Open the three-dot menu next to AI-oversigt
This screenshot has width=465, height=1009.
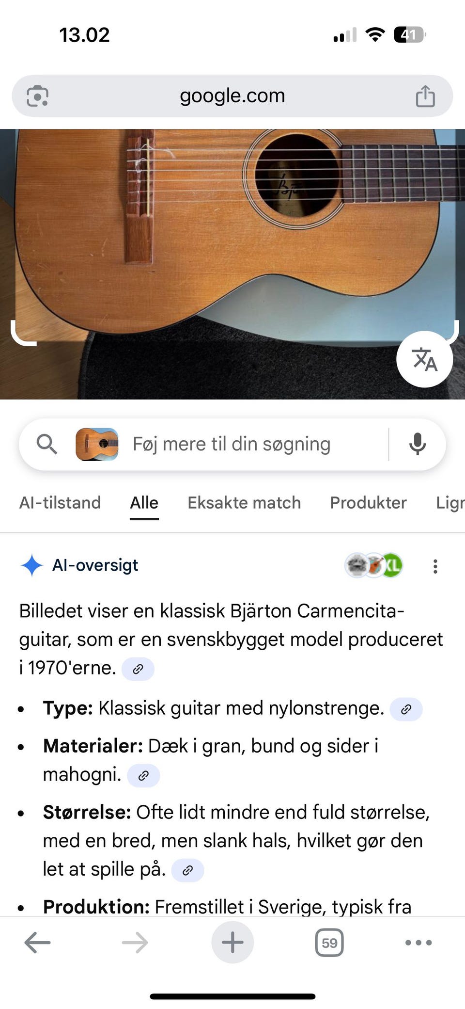click(435, 566)
